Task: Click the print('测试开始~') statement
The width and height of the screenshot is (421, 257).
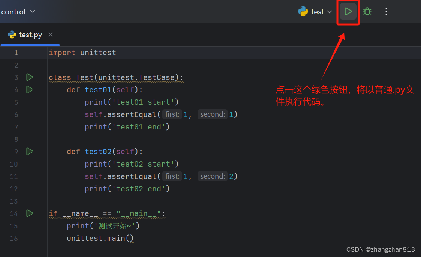Action: [103, 226]
